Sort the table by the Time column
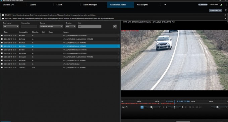228x122 pixels. pos(6,32)
